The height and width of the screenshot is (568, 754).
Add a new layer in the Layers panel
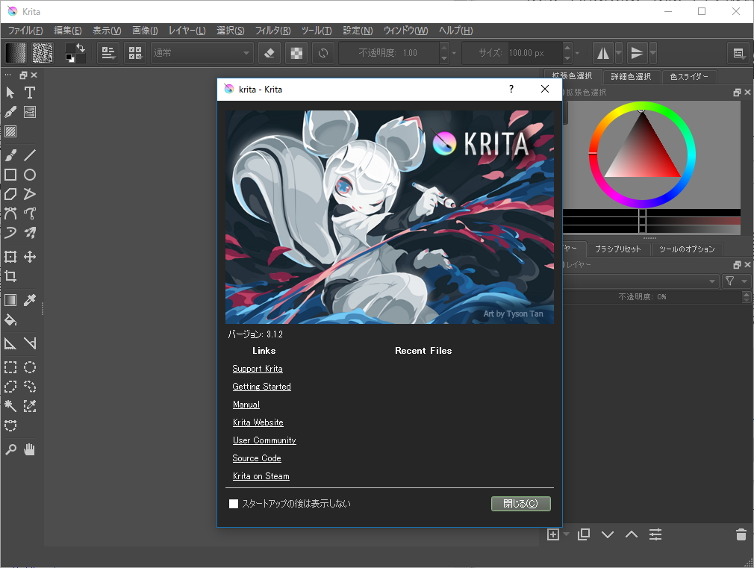coord(552,534)
